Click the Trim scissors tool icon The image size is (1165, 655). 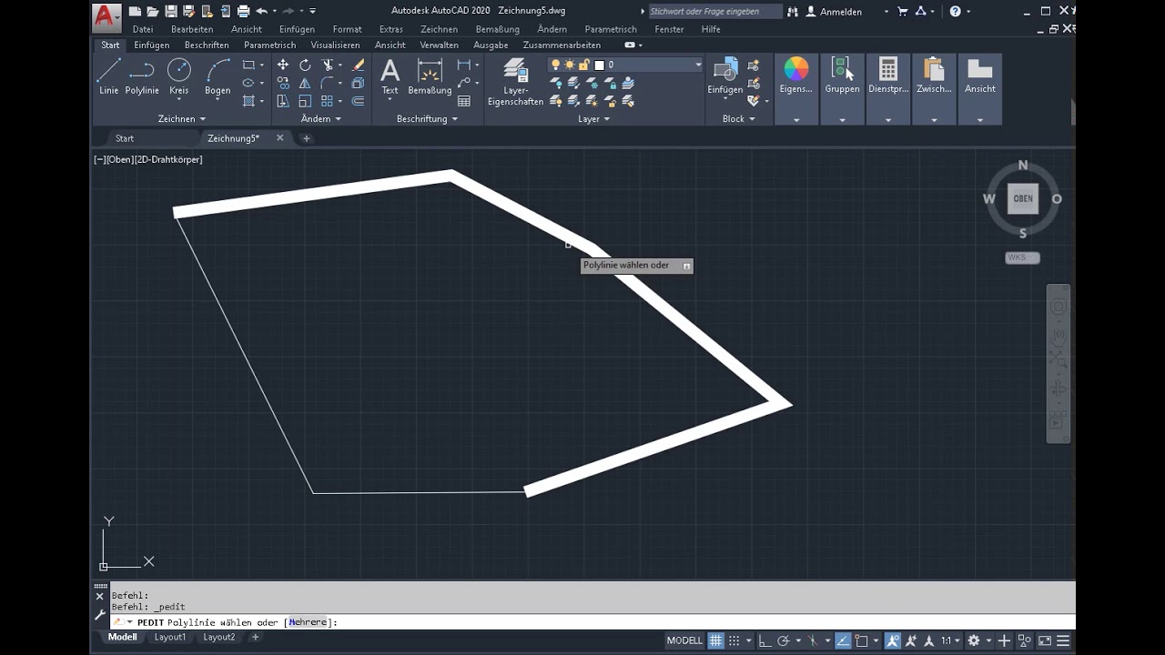(328, 65)
